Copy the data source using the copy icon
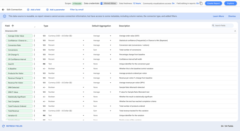Viewport: 240px width, 131px height. (x=201, y=3)
